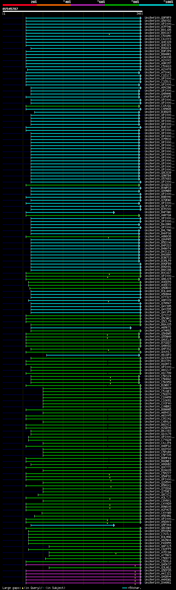Click UniRef100_B7GDD7 label

[158, 343]
